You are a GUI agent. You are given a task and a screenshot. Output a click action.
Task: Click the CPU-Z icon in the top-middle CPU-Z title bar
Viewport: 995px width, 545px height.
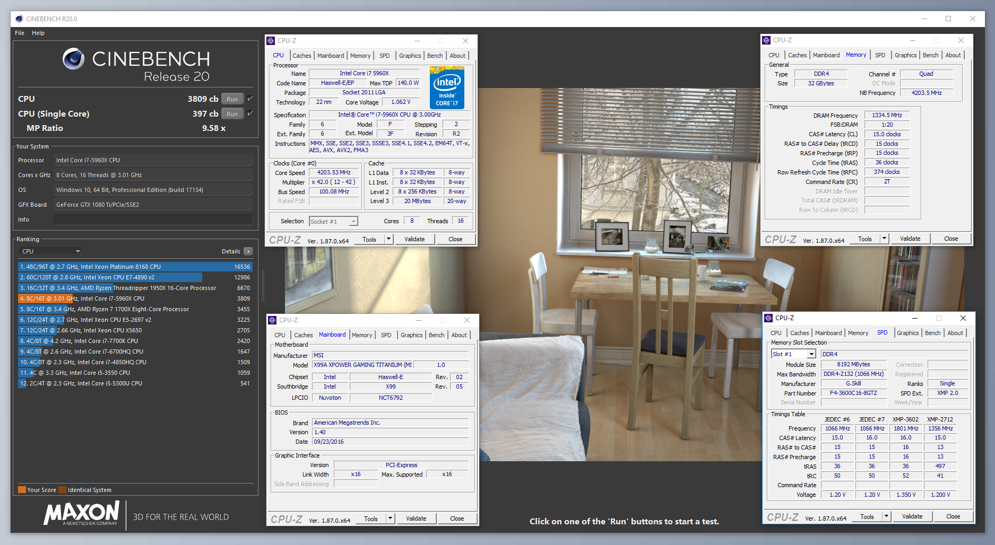point(271,41)
